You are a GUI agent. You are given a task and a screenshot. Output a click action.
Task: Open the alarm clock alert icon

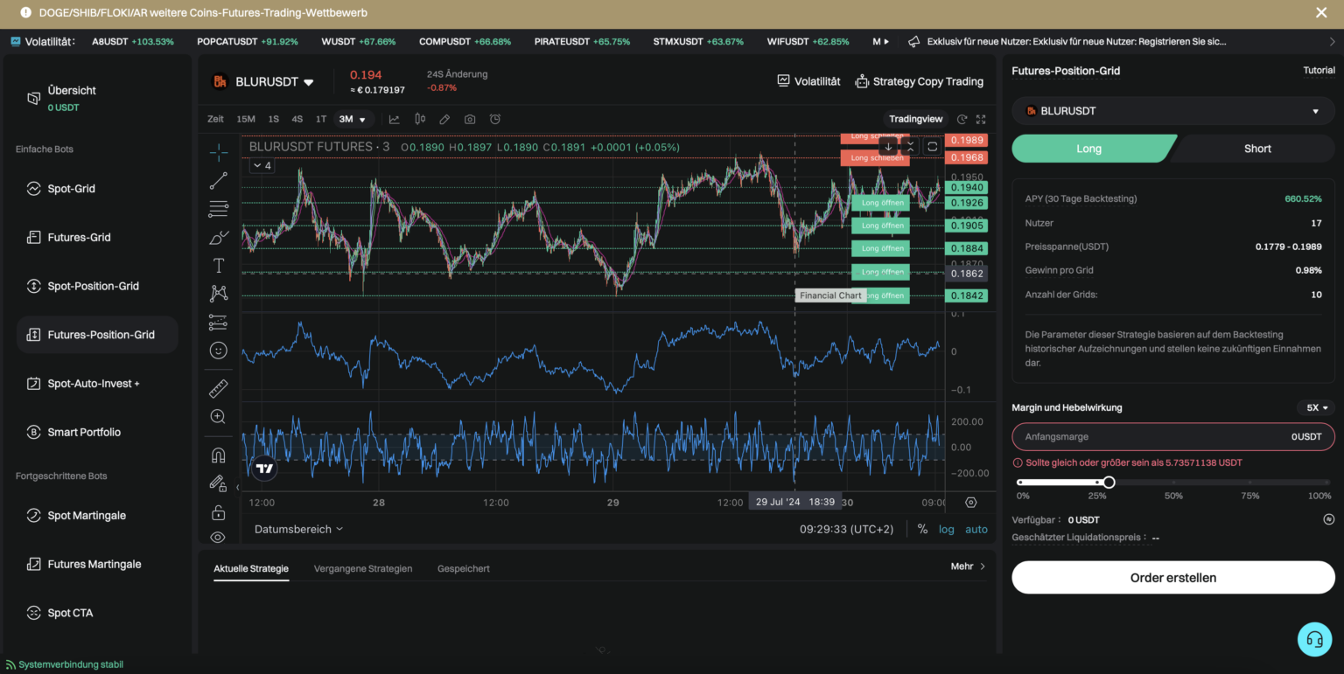tap(495, 120)
